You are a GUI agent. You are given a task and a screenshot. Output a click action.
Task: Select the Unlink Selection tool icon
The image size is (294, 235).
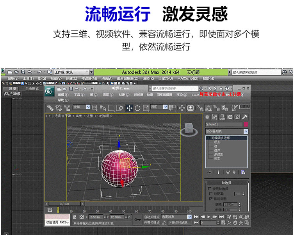pos(59,108)
